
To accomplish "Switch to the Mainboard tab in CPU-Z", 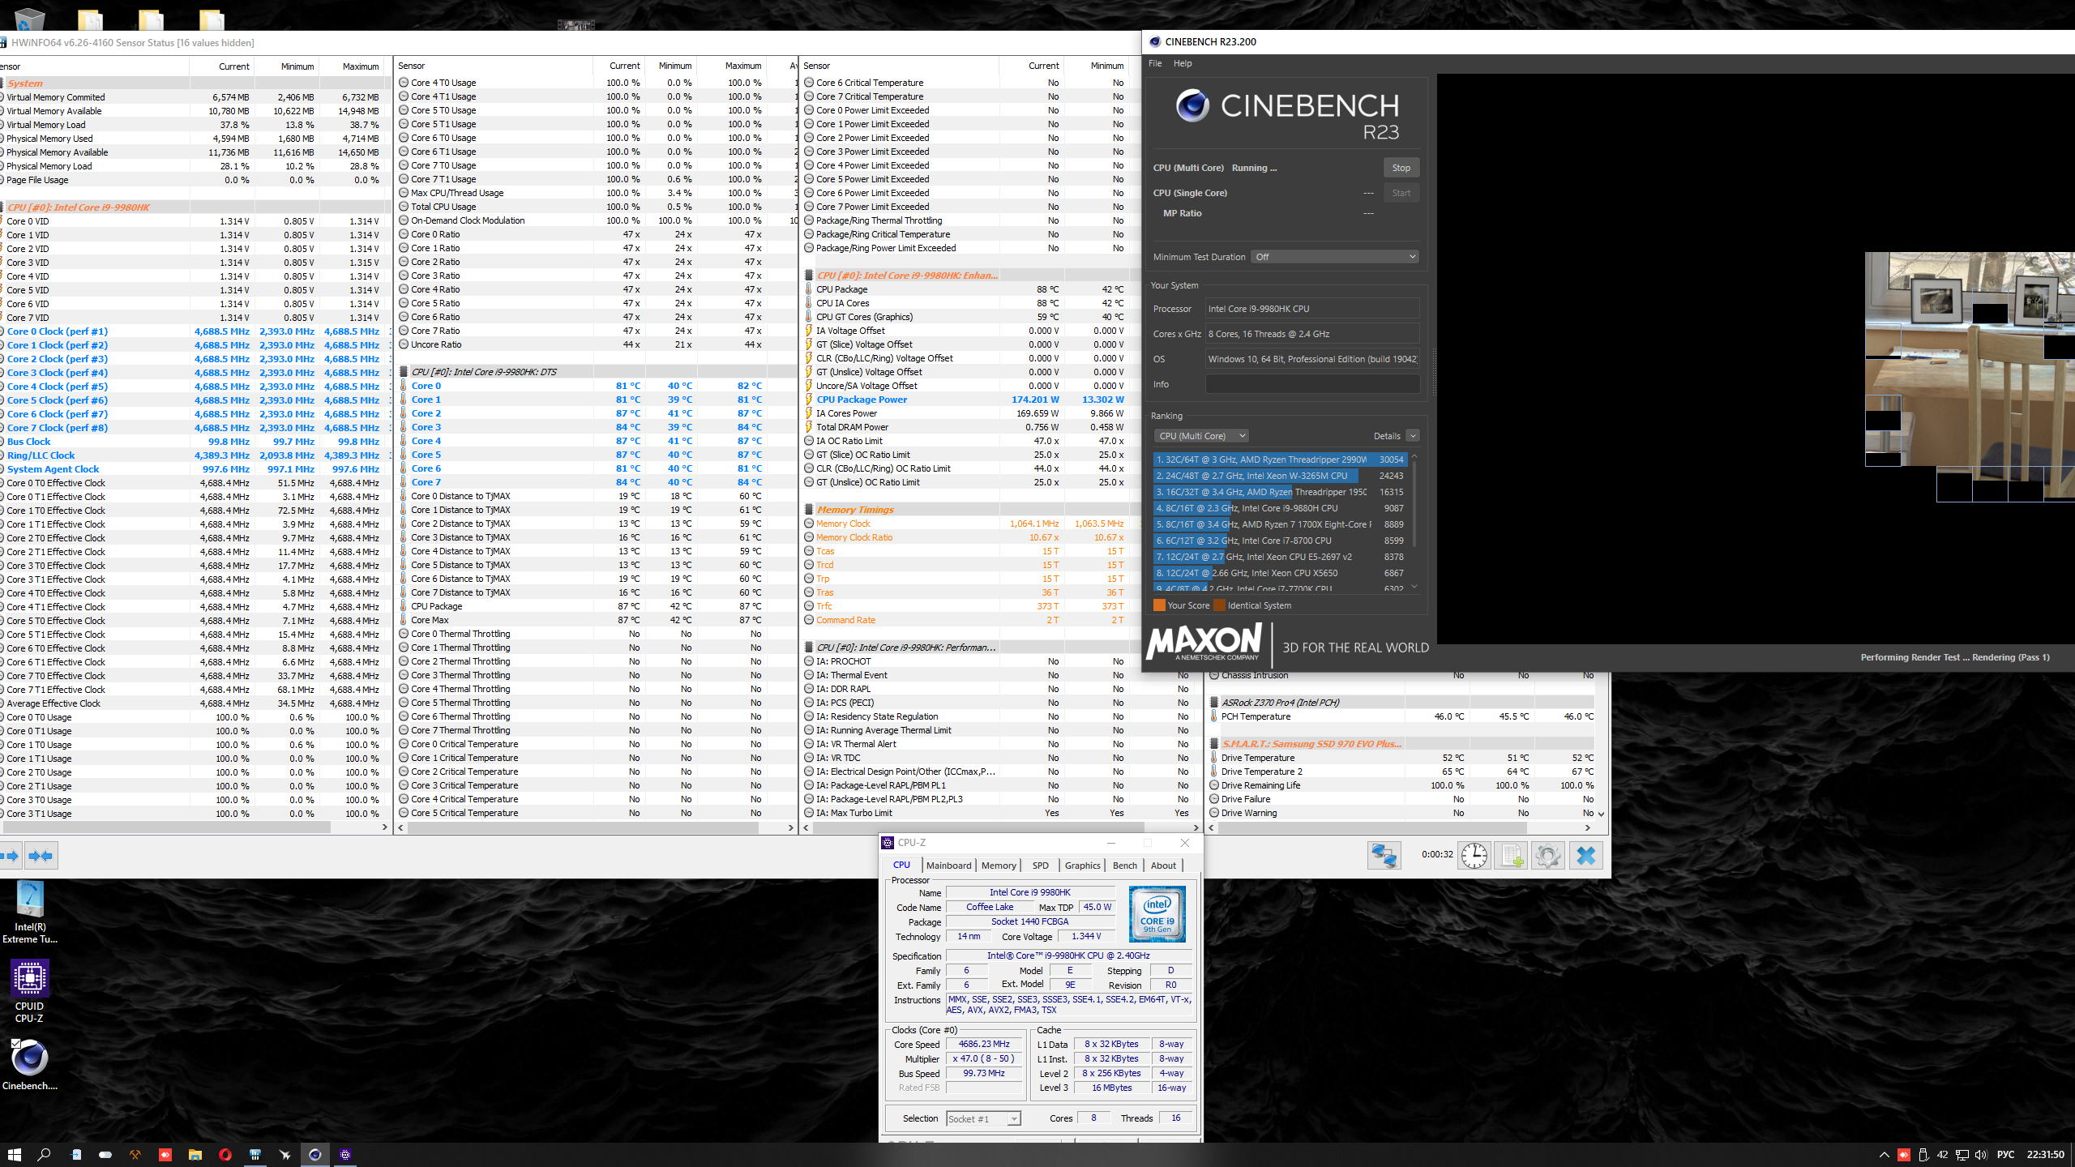I will pos(948,866).
